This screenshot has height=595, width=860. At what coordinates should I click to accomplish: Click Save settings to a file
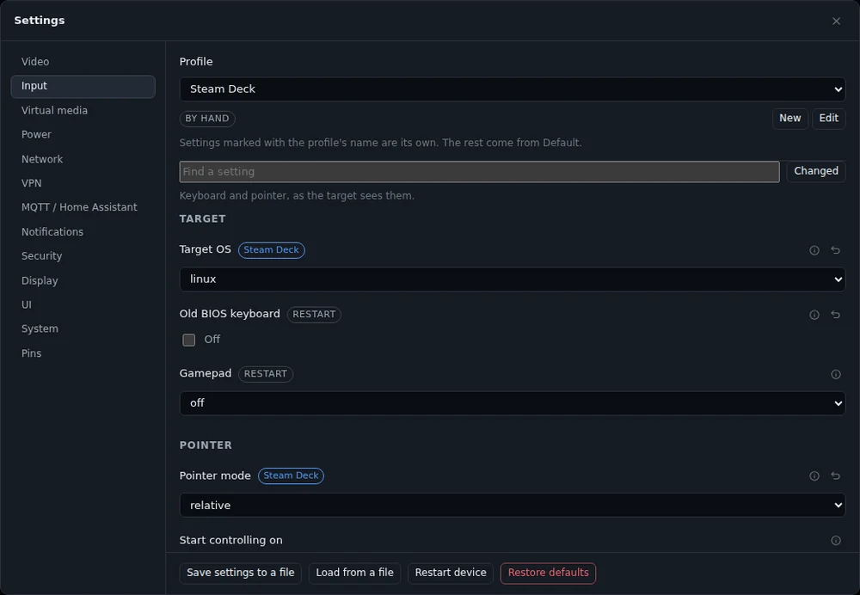(240, 573)
